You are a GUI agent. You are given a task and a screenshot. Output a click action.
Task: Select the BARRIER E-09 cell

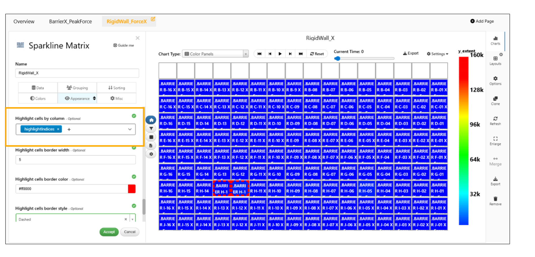294,138
